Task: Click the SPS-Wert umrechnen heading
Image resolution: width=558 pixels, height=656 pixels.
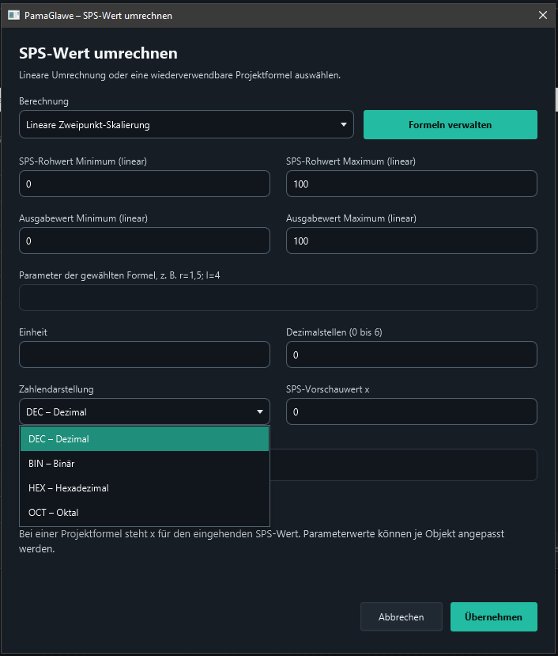Action: 98,54
